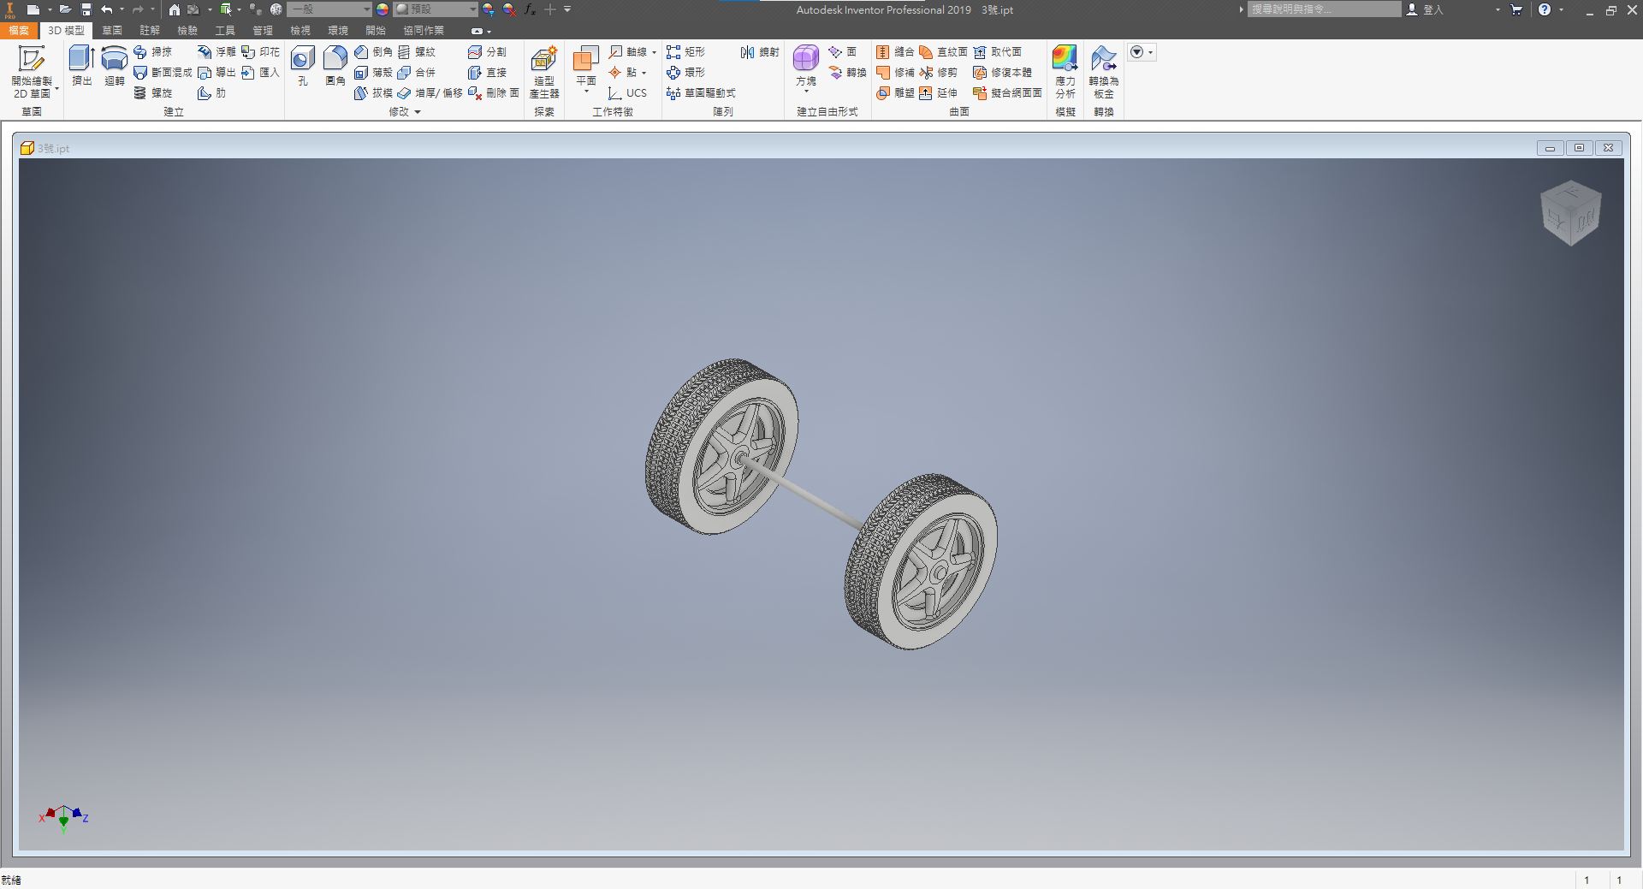Click the 登入 sign-in button
Screen dimensions: 1643x889
tap(1425, 9)
